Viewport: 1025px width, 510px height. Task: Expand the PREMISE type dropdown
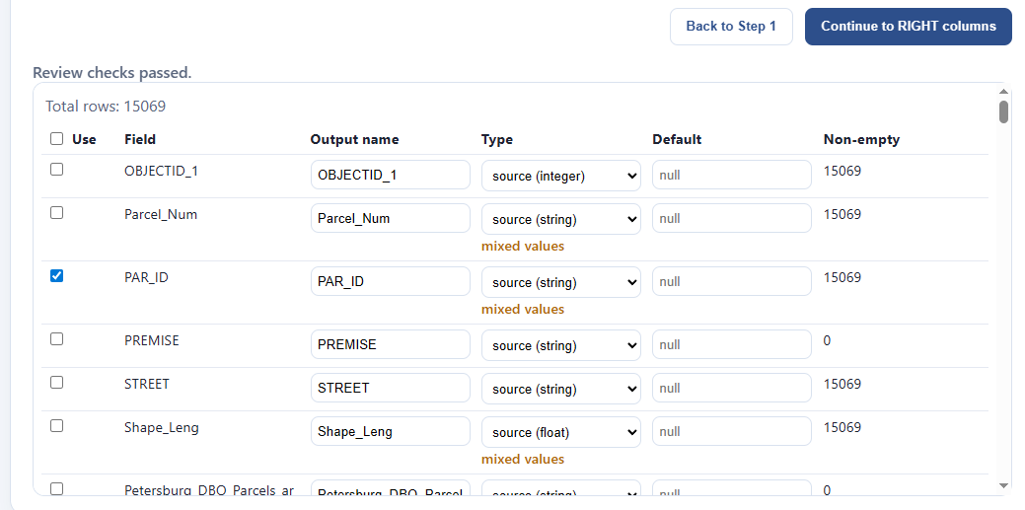coord(561,345)
